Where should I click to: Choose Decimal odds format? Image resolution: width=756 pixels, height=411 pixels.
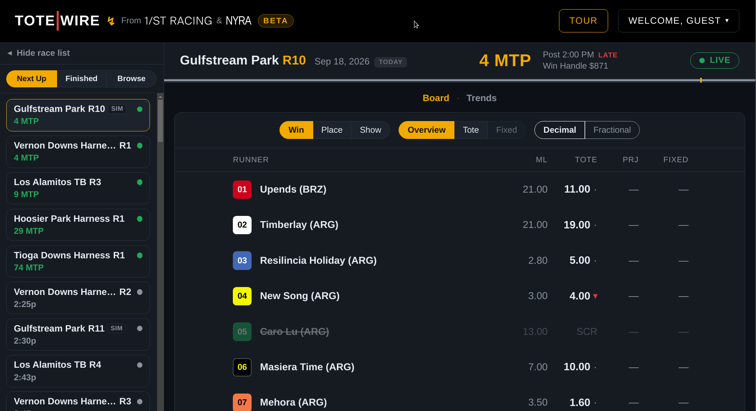point(559,130)
